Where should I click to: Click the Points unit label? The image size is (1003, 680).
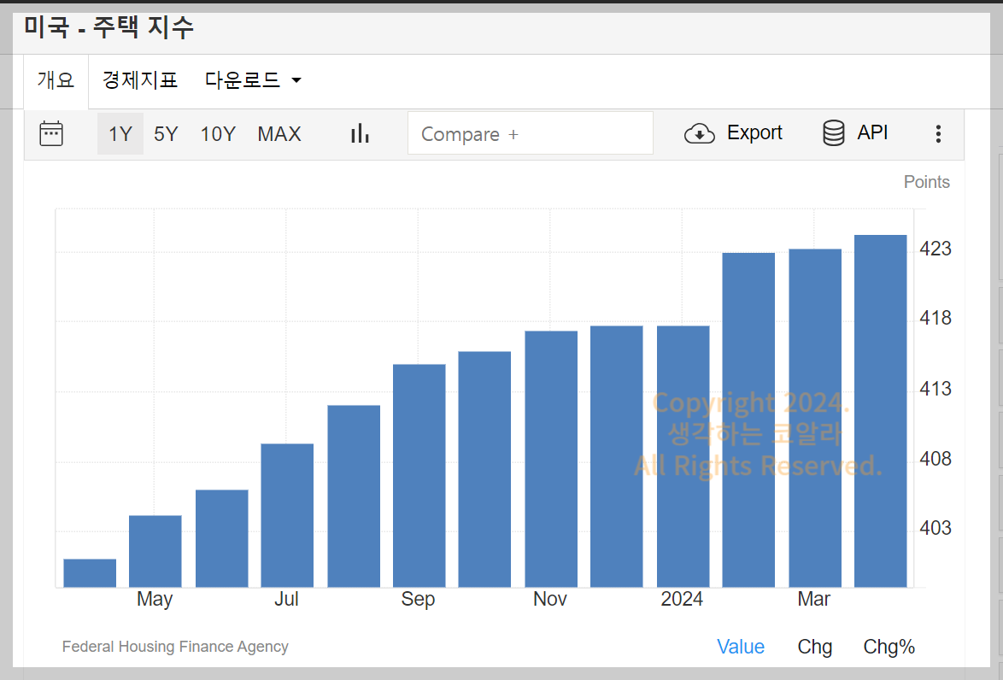[926, 182]
